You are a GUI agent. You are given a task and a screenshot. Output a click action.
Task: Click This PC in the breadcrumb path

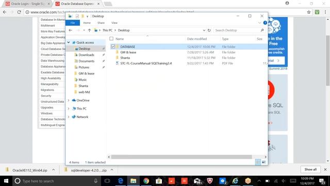(107, 30)
